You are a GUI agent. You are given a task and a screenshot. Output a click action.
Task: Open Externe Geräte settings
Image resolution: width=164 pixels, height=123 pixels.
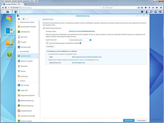coord(28,121)
